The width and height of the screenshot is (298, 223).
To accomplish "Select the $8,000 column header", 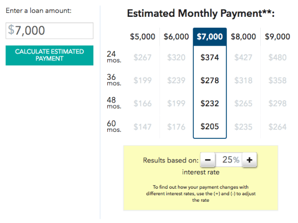I will pyautogui.click(x=243, y=37).
